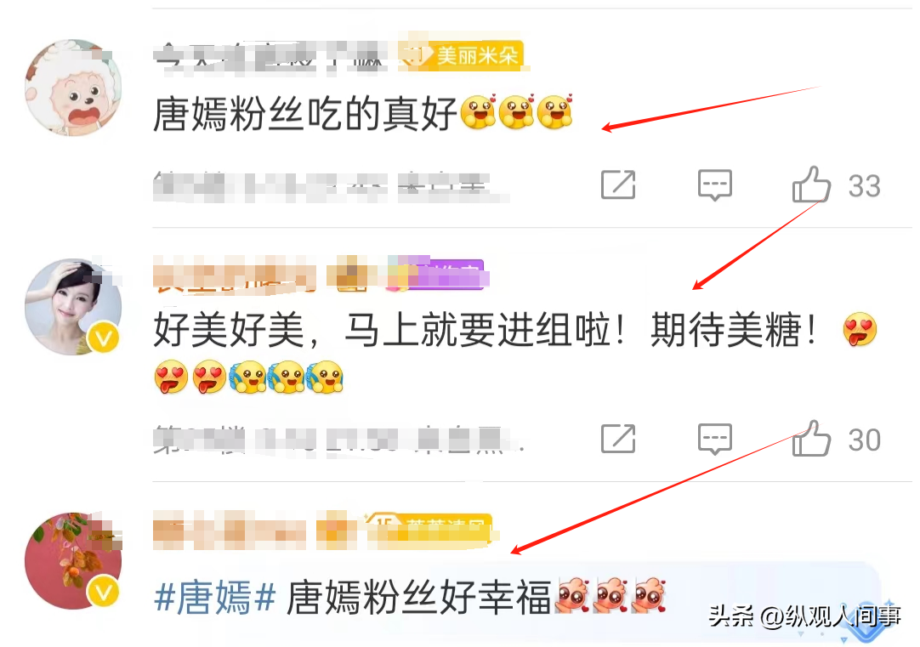Tap the verified V badge on persimmon avatar
The height and width of the screenshot is (647, 920).
[x=103, y=593]
